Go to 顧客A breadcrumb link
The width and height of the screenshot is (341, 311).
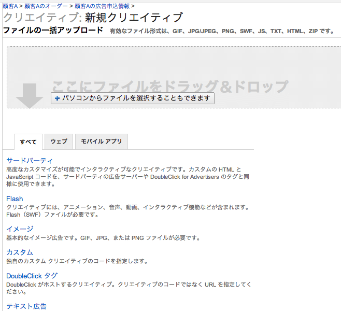(13, 6)
